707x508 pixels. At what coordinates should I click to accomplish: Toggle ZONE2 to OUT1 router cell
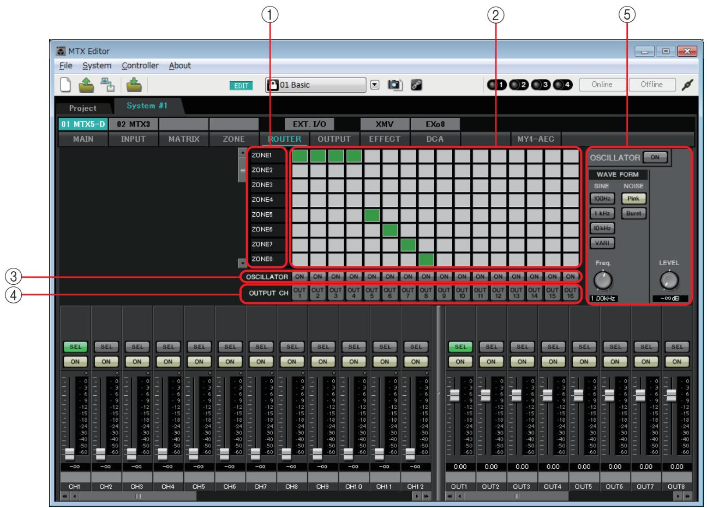pyautogui.click(x=299, y=171)
